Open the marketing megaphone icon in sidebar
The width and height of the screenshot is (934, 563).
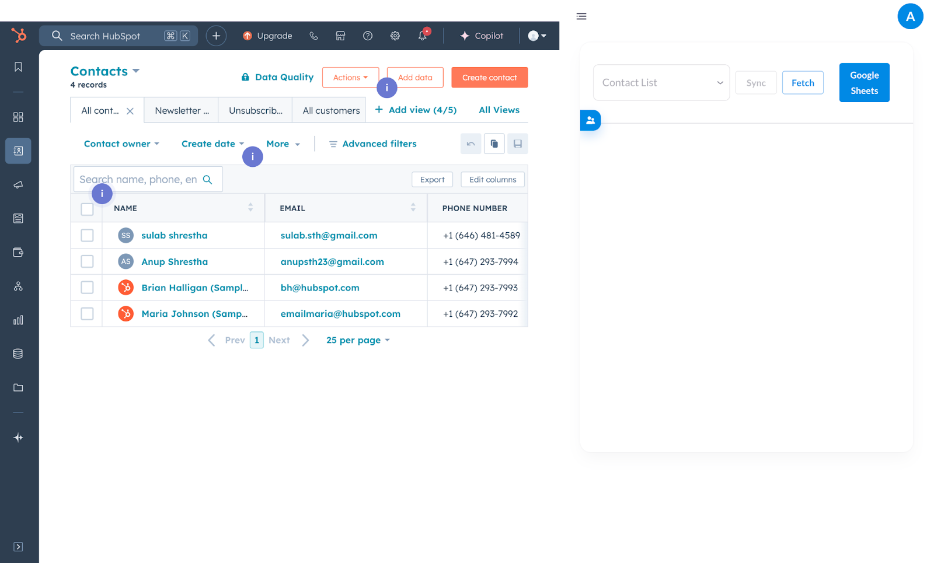pos(18,185)
